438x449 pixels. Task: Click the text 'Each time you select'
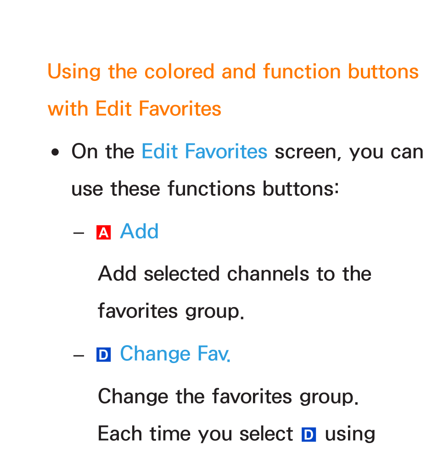196,434
